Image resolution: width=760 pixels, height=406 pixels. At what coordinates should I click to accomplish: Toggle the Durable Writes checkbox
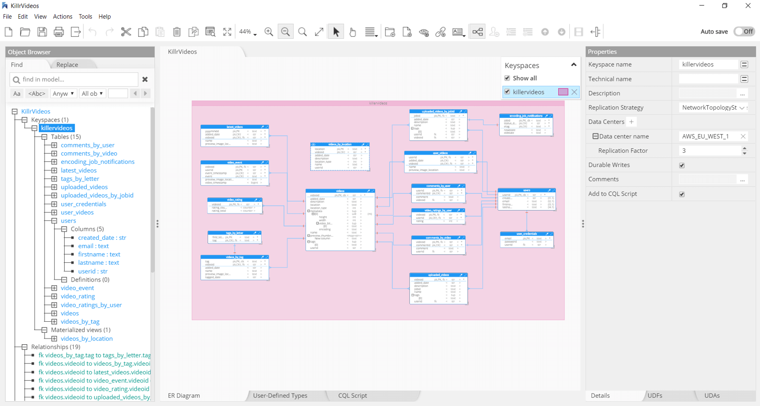(682, 166)
